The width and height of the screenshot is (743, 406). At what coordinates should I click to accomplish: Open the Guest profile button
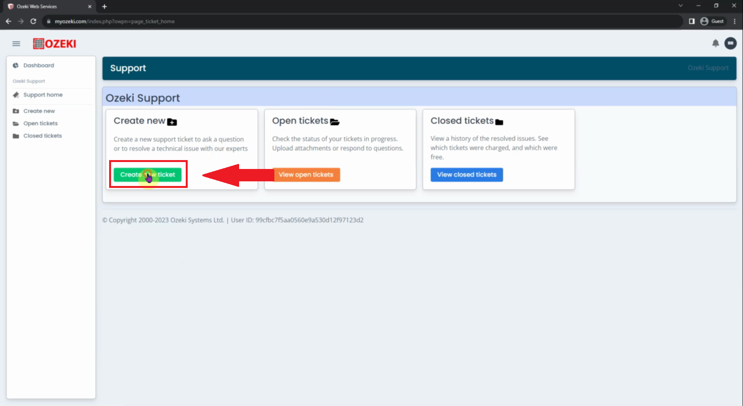712,21
